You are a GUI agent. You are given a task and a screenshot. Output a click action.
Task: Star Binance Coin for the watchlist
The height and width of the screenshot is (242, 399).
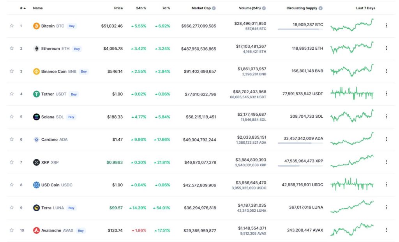tap(12, 71)
